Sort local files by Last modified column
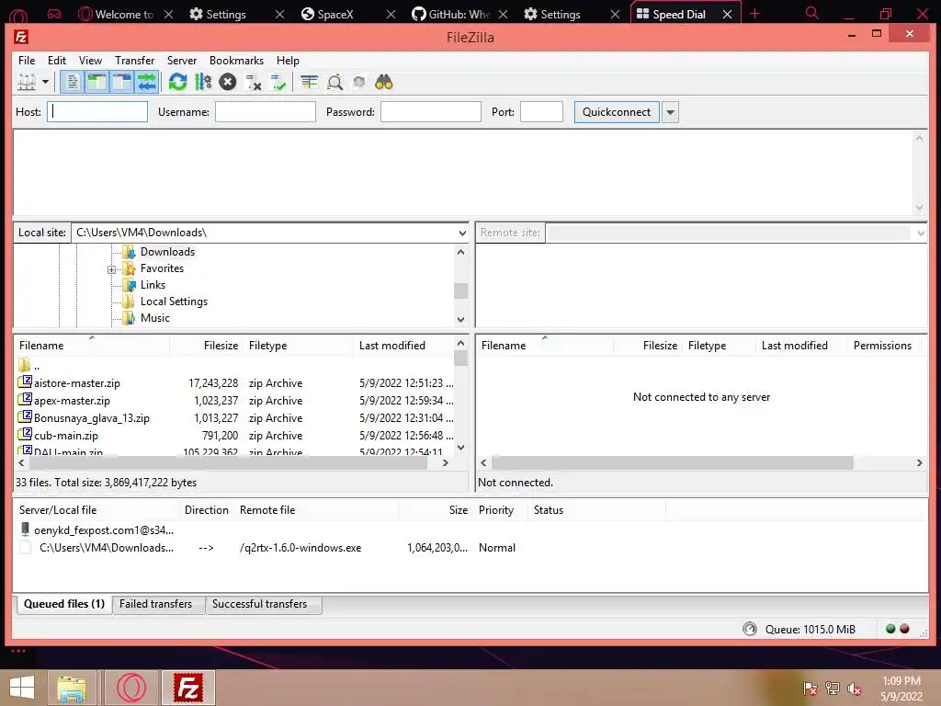Screen dimensions: 941x706 [x=403, y=346]
